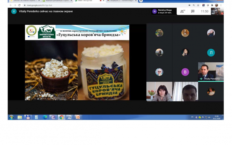
Task: Select the man's video tile beside curtains
Action: pos(185,91)
